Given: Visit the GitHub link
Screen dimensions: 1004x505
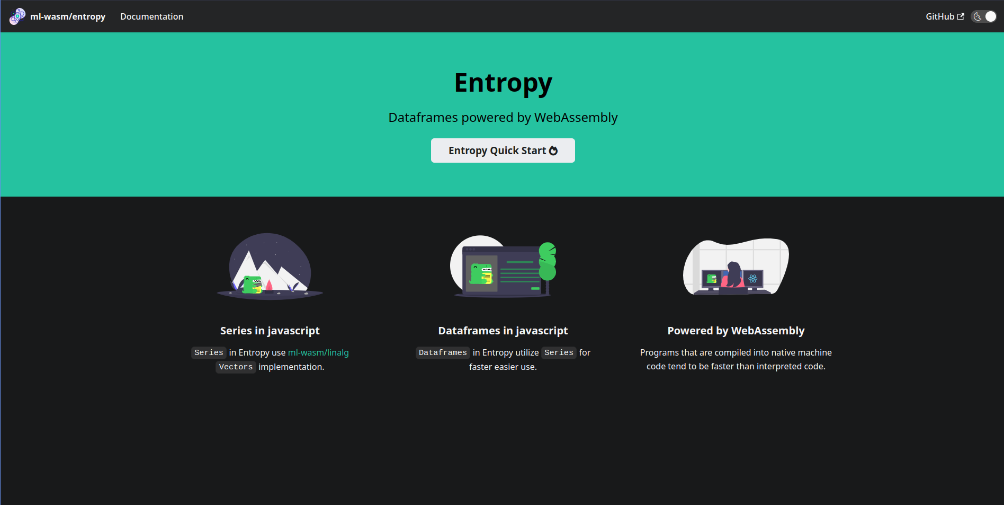Looking at the screenshot, I should point(945,16).
